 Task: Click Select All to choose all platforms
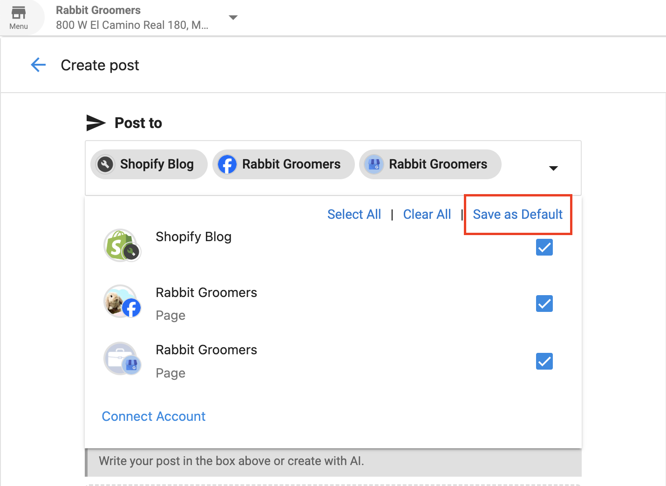click(x=354, y=214)
